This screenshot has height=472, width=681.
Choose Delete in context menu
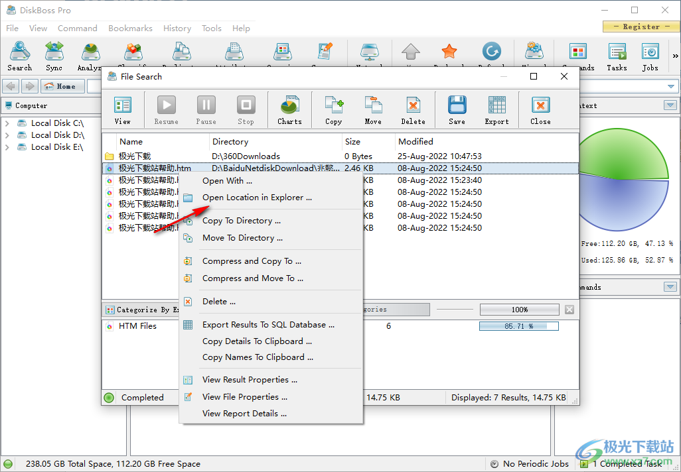coord(271,302)
